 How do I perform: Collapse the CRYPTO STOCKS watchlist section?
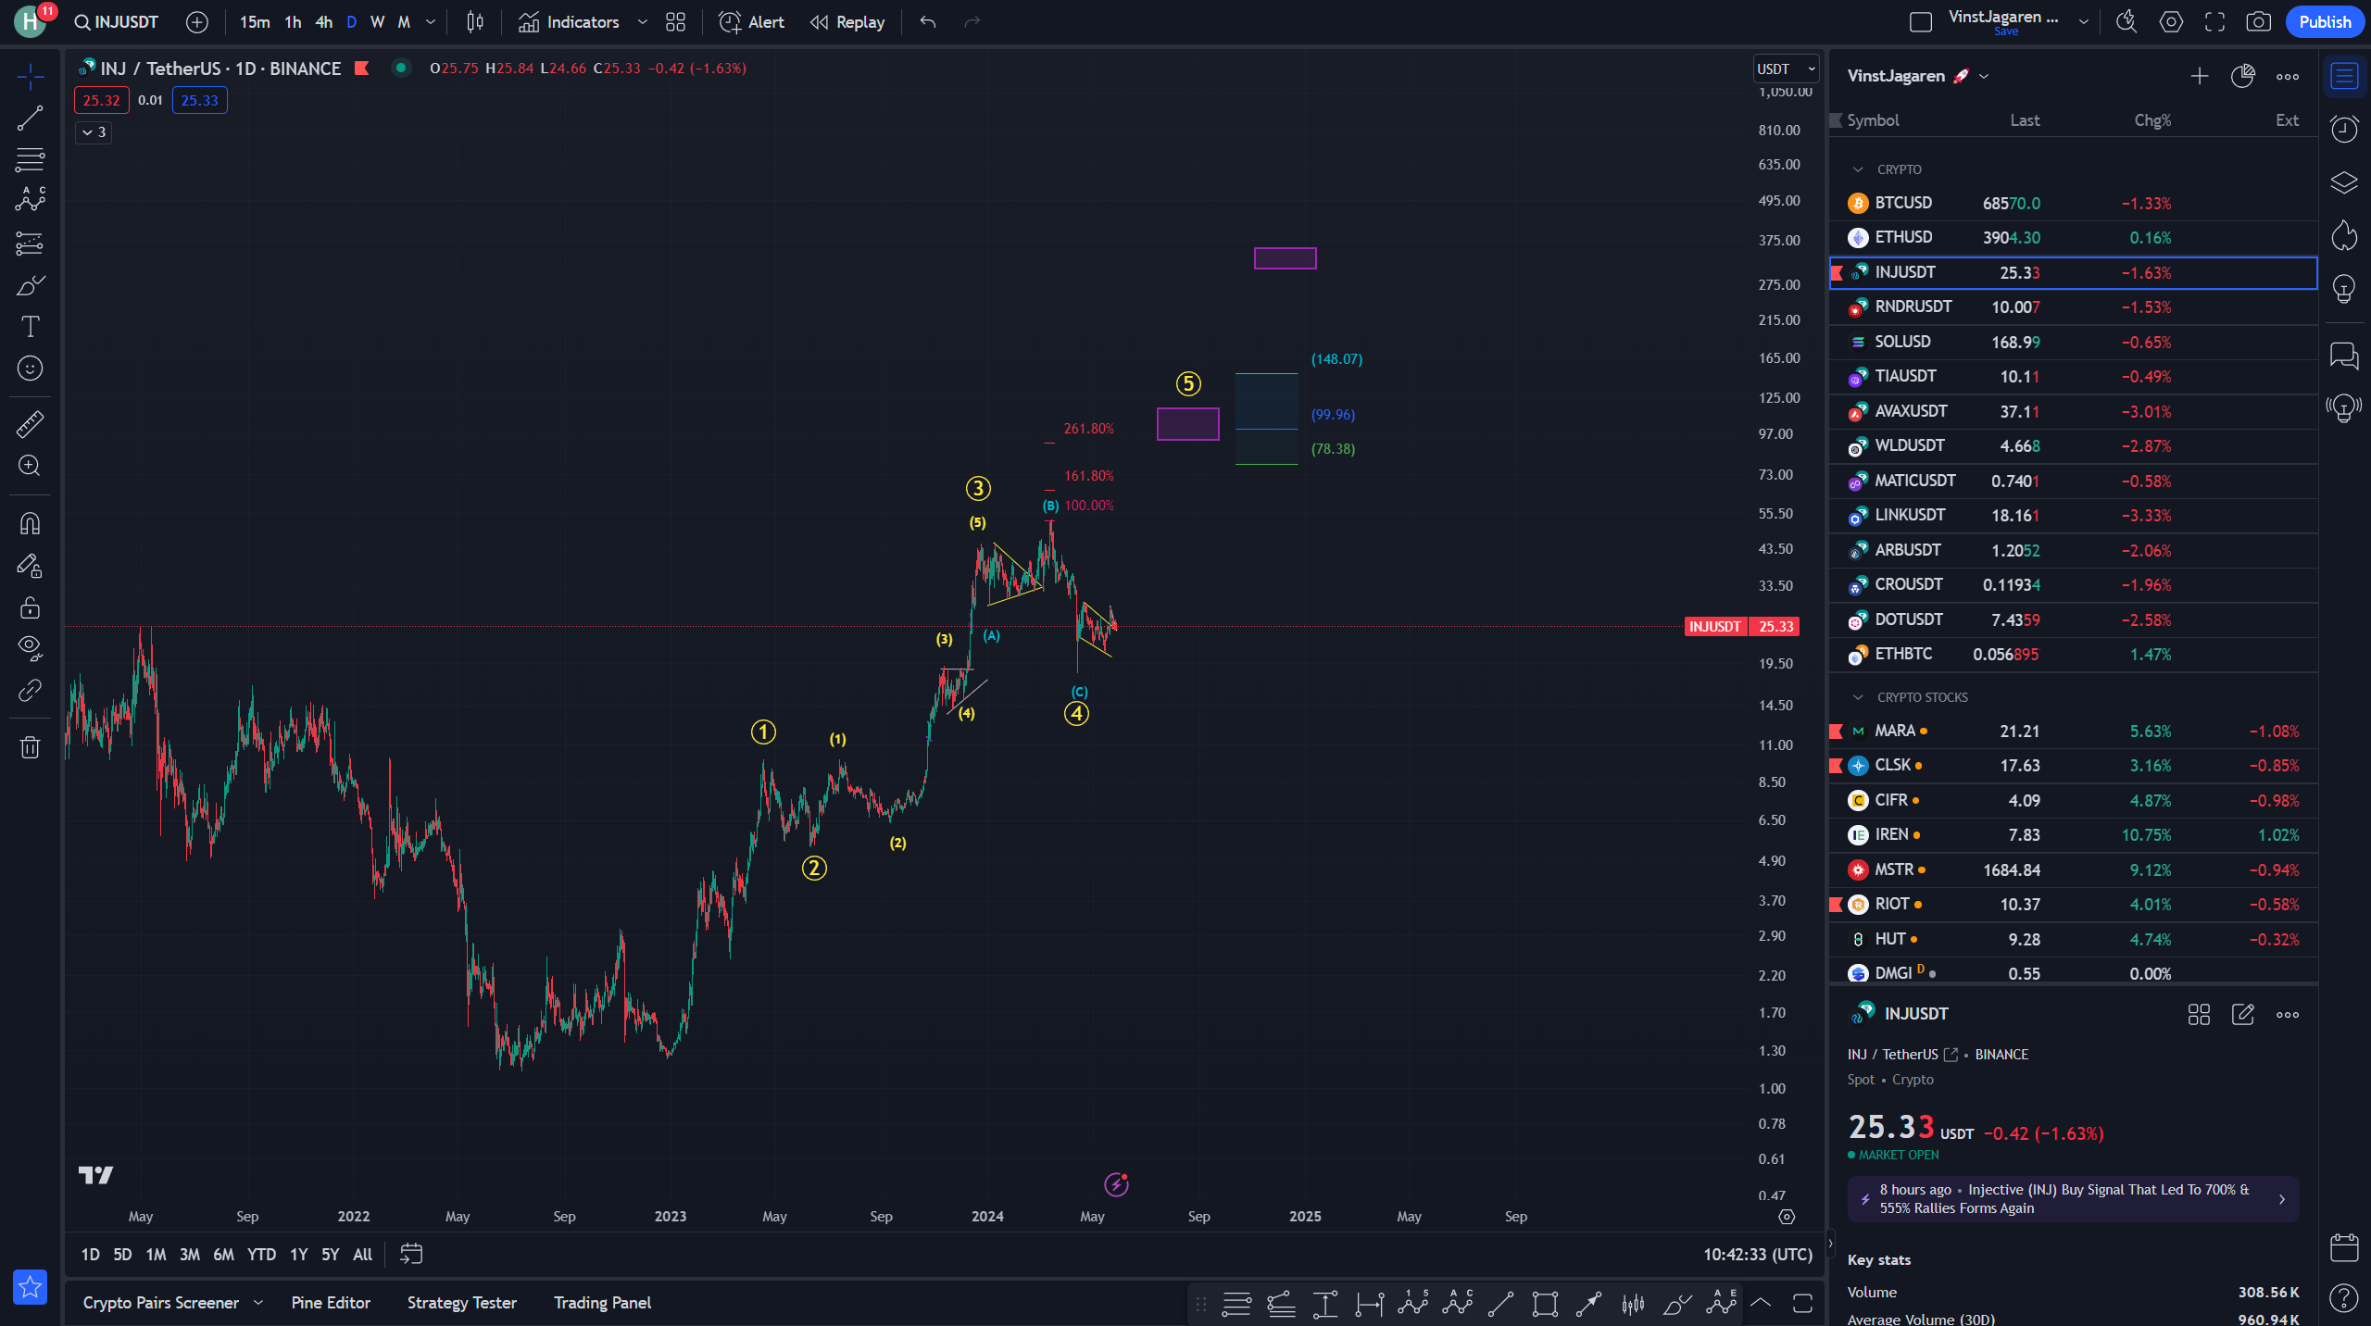click(1857, 697)
